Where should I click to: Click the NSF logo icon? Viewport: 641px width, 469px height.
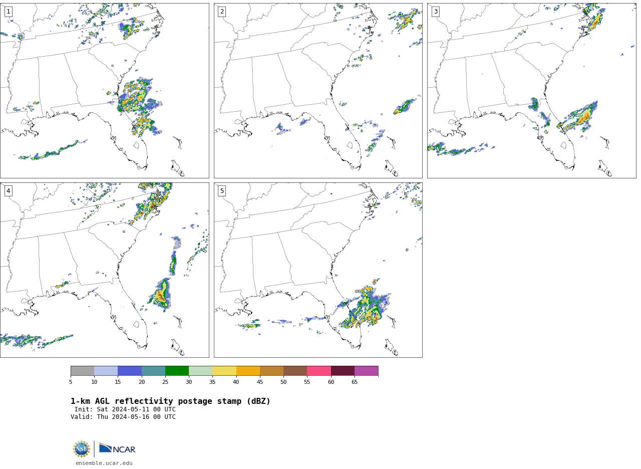point(82,449)
